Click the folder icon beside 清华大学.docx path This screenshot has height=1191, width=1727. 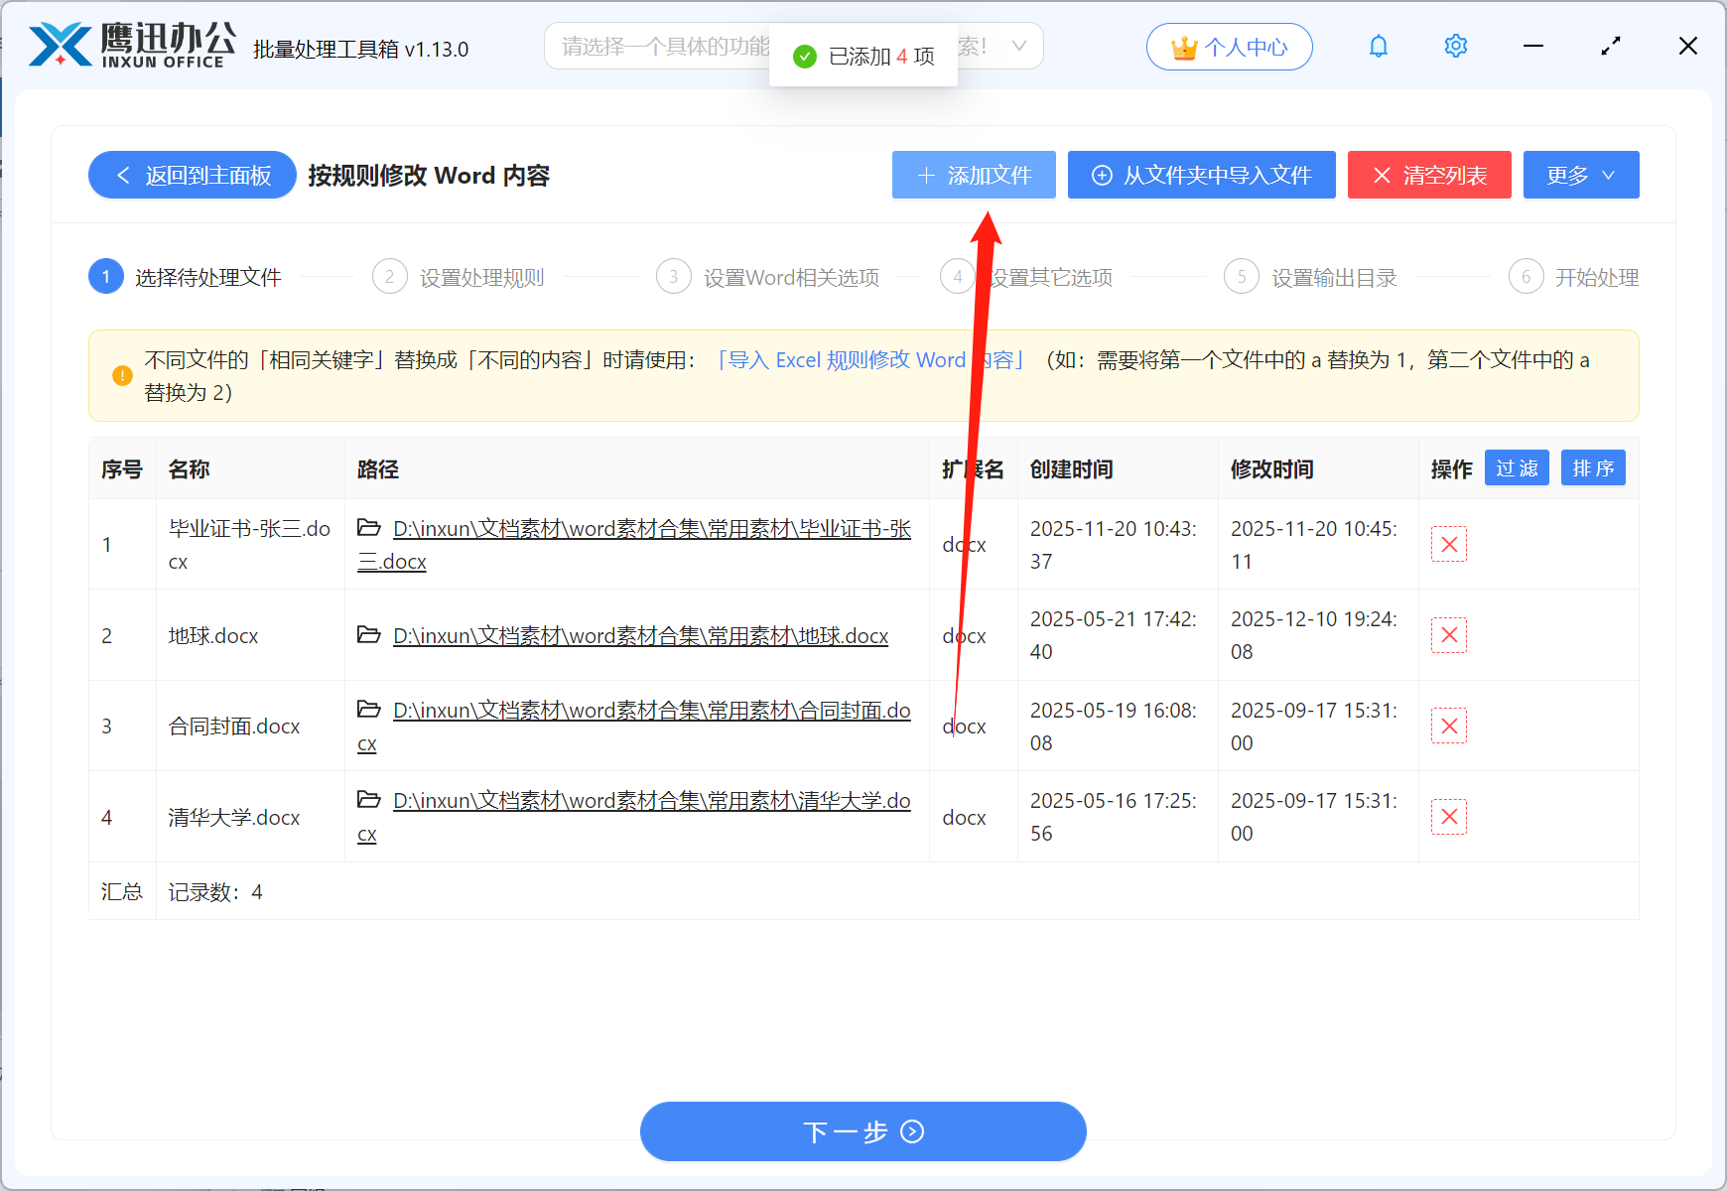pyautogui.click(x=367, y=800)
